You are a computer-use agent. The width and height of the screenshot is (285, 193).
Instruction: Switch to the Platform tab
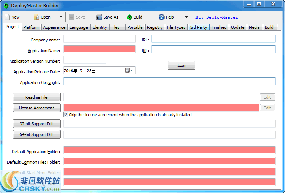(x=31, y=27)
